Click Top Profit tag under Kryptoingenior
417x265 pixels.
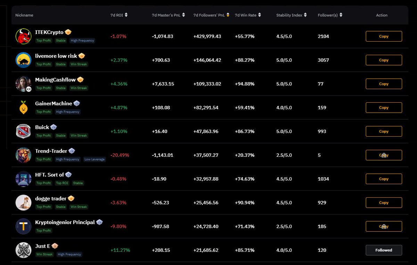(44, 231)
